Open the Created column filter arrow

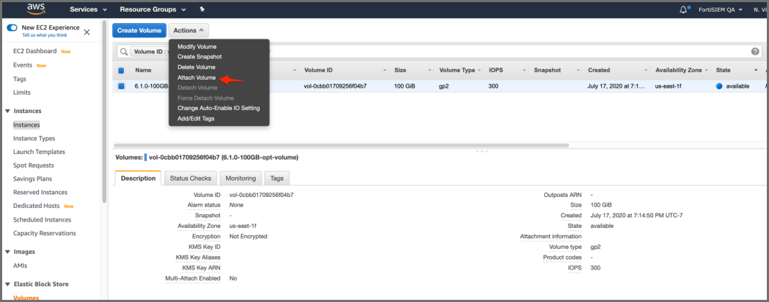[646, 70]
